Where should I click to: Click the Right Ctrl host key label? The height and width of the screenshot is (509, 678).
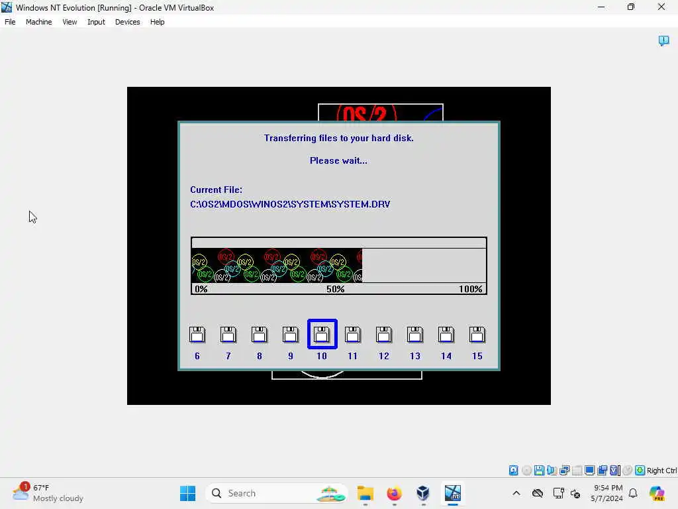tap(661, 471)
